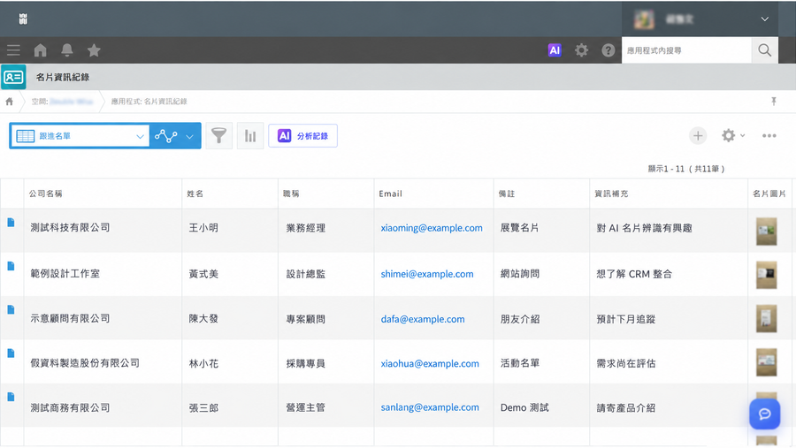
Task: Open the 應用程式: 名片資訊紀錄 breadcrumb
Action: 149,102
